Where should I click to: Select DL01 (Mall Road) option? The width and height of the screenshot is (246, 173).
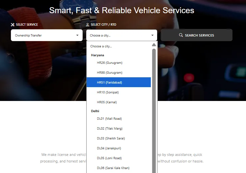pyautogui.click(x=119, y=119)
